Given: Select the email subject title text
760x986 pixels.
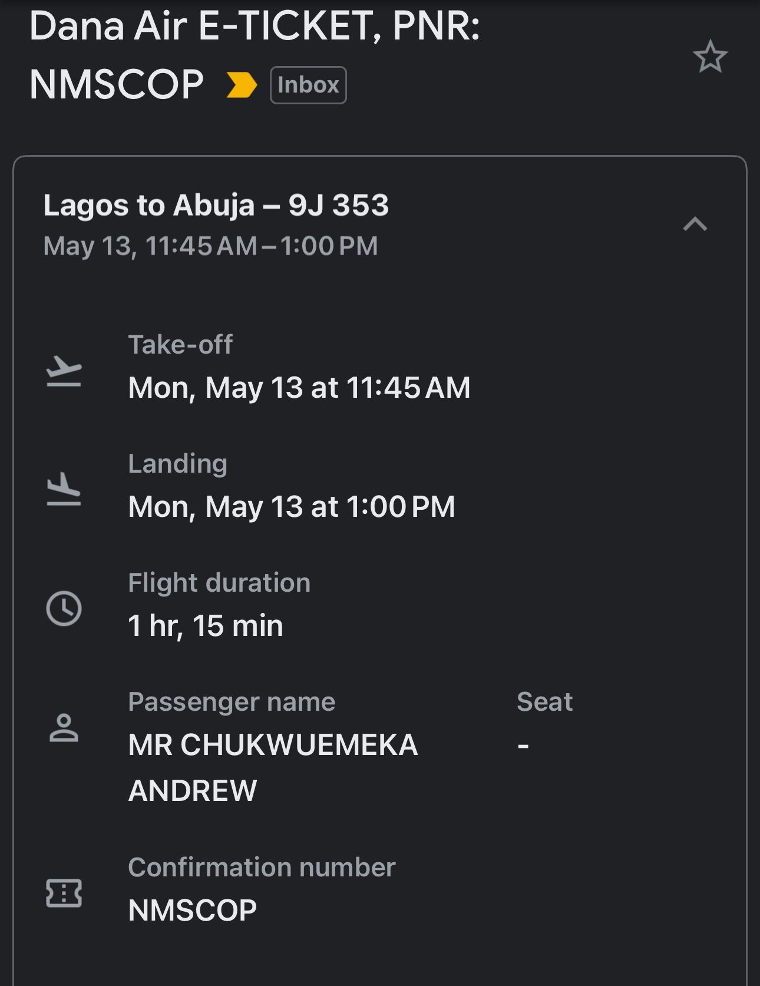Looking at the screenshot, I should click(x=255, y=55).
